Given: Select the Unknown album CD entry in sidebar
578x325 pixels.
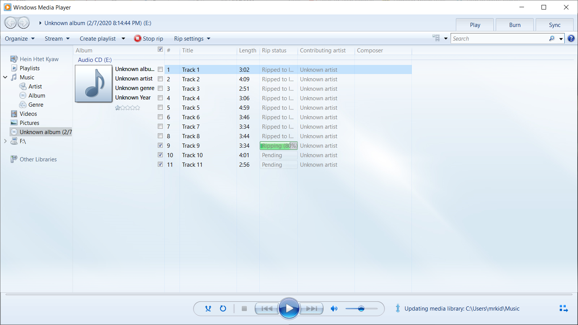Looking at the screenshot, I should [x=41, y=132].
